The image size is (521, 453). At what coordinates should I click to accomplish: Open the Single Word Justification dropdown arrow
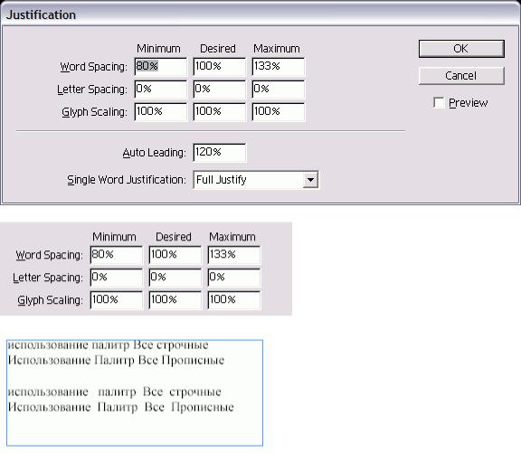pos(310,180)
